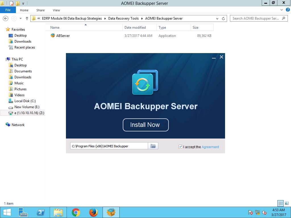The image size is (291, 218).
Task: Switch to details view icon
Action: (280, 203)
